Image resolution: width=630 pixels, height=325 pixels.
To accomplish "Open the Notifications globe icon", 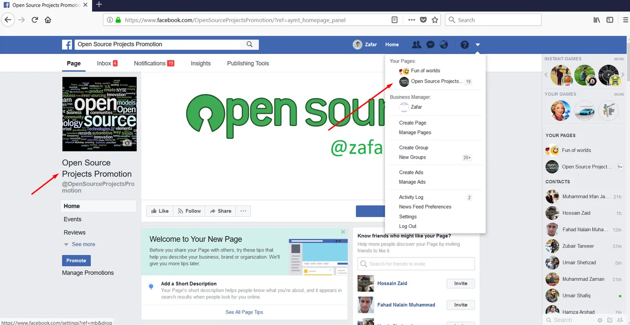I will point(444,44).
